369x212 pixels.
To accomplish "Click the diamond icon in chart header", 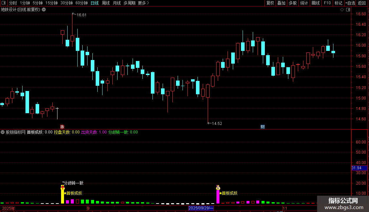I will click(342, 10).
